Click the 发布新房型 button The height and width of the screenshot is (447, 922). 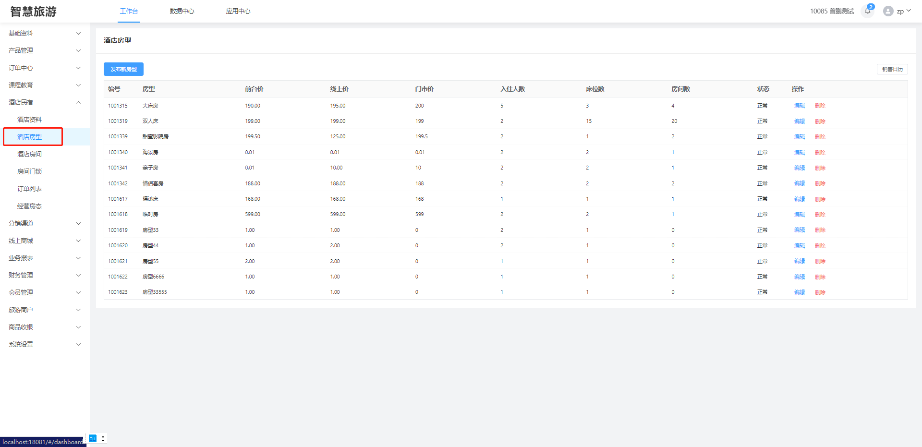pyautogui.click(x=123, y=69)
